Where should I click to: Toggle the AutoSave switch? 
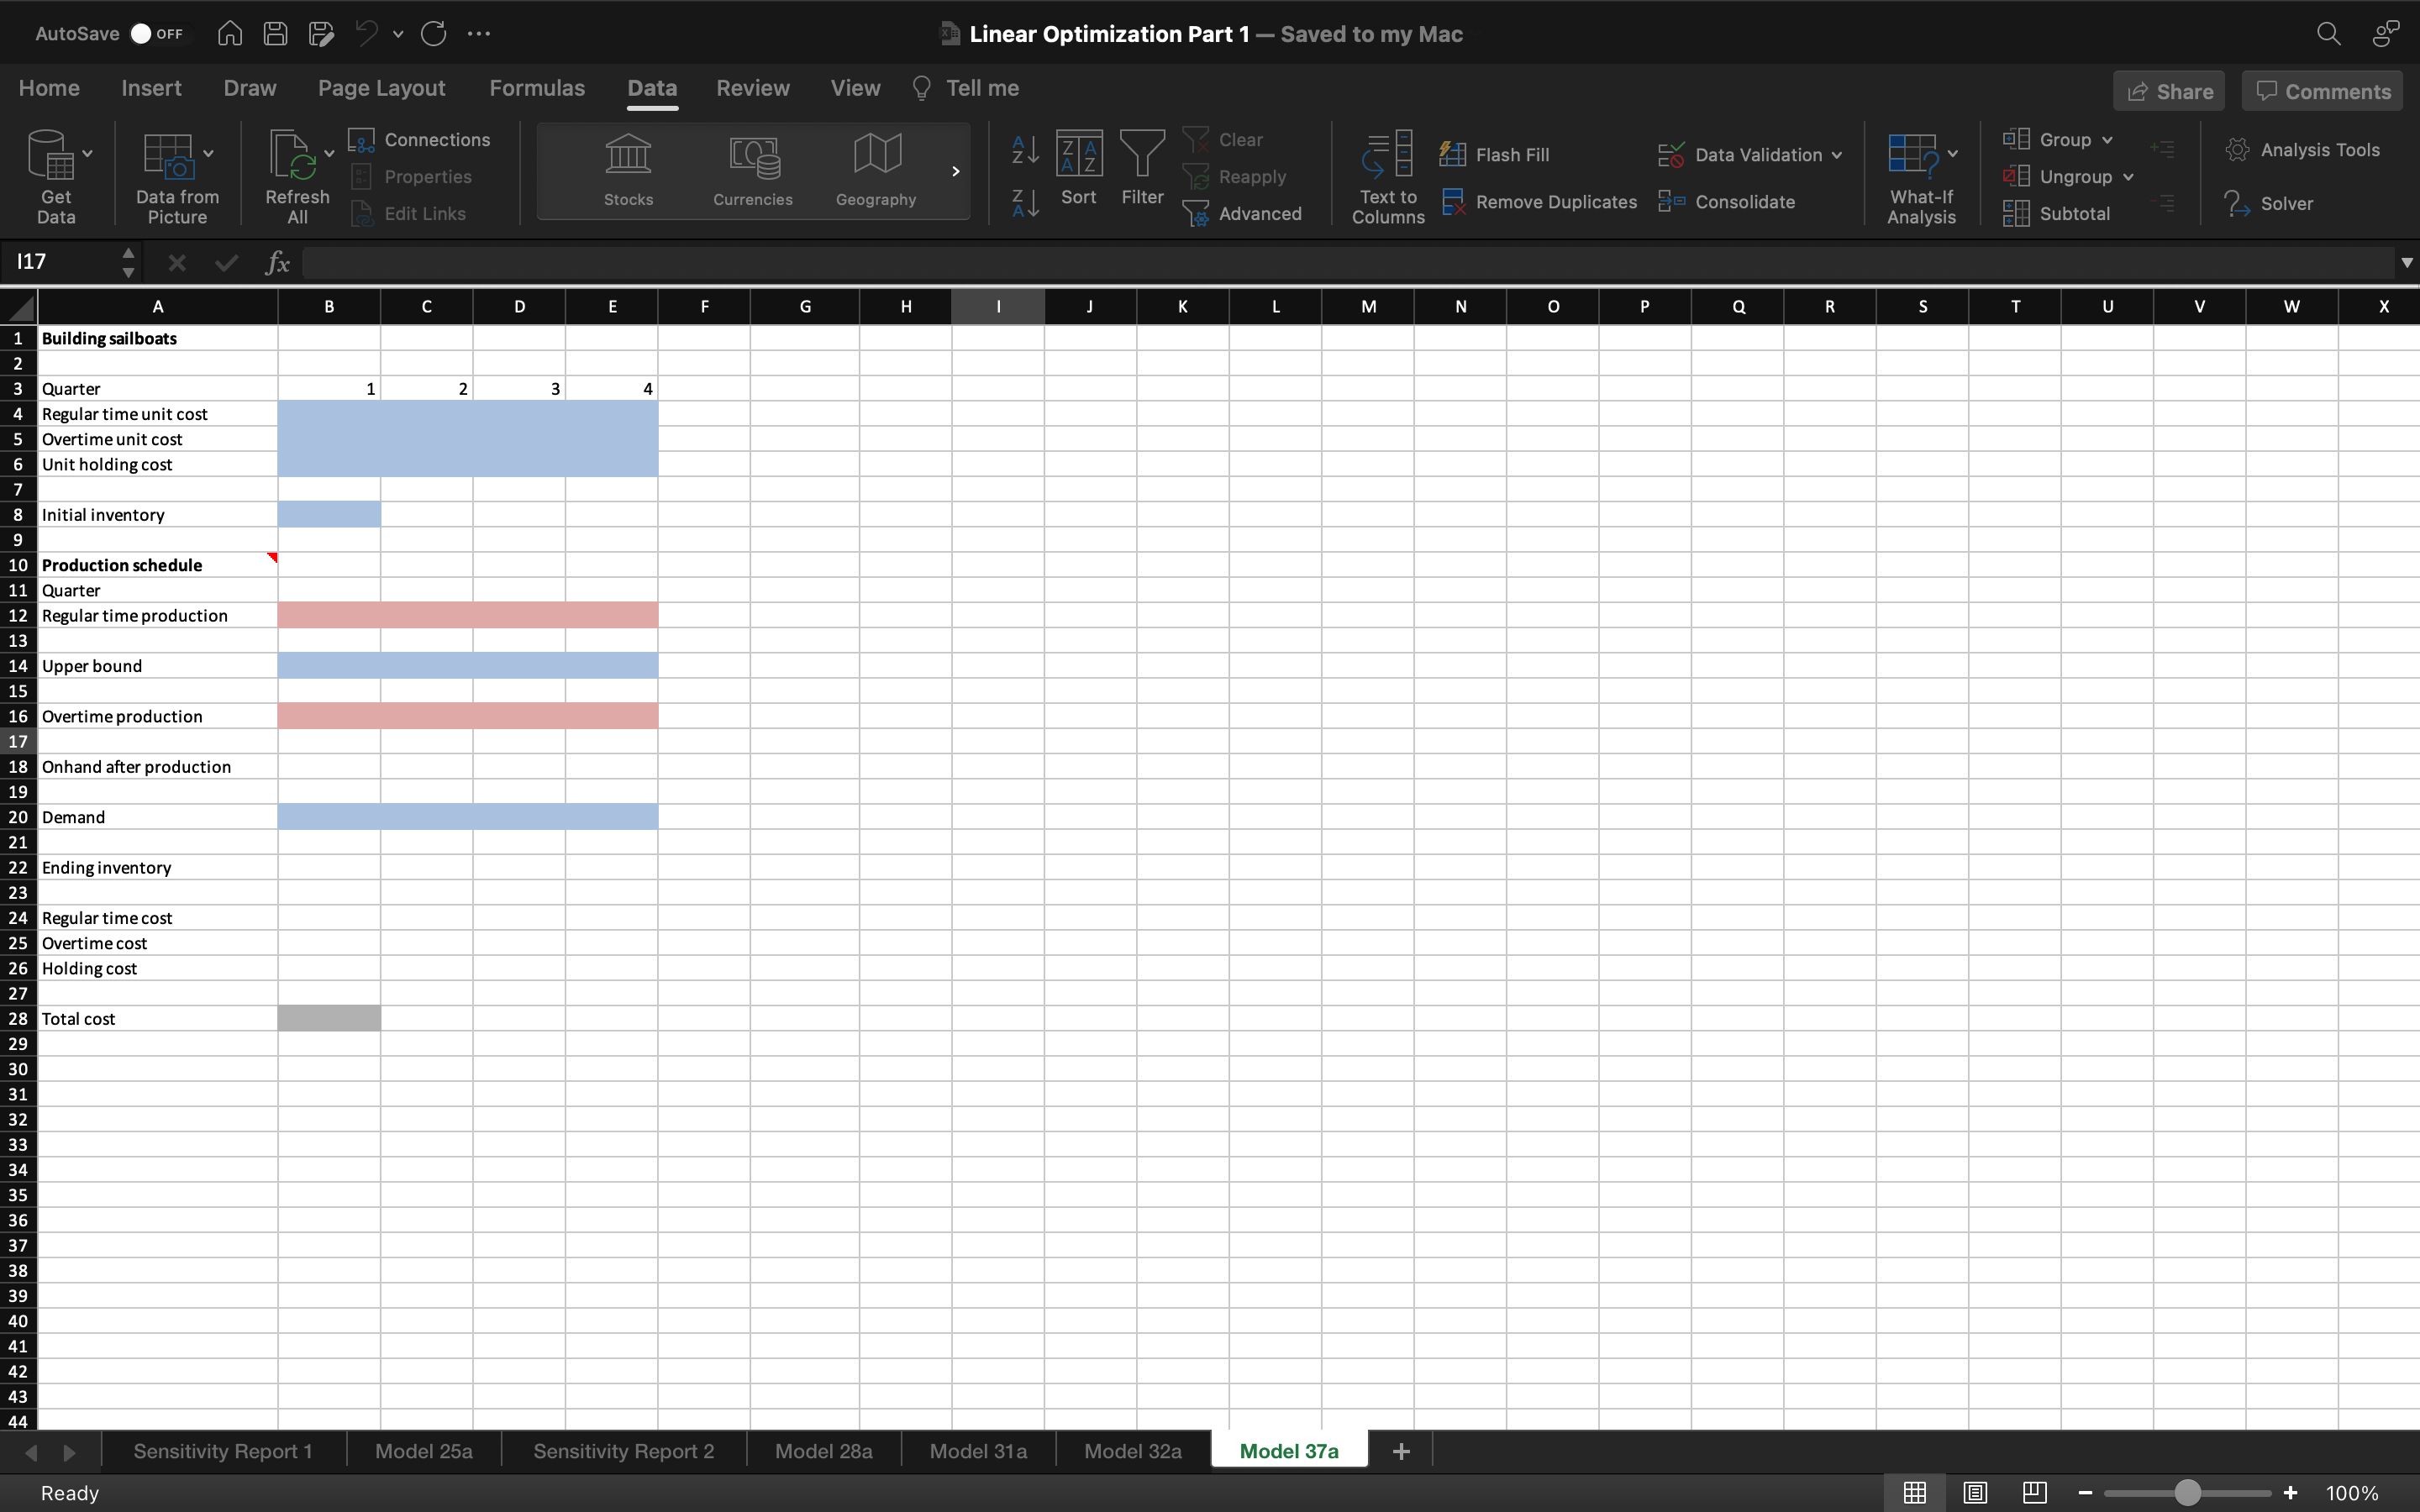point(156,34)
